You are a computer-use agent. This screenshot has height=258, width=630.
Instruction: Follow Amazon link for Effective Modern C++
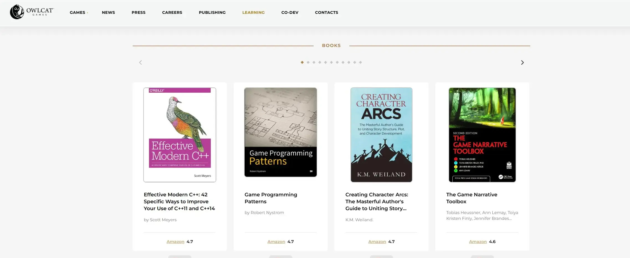click(x=175, y=242)
